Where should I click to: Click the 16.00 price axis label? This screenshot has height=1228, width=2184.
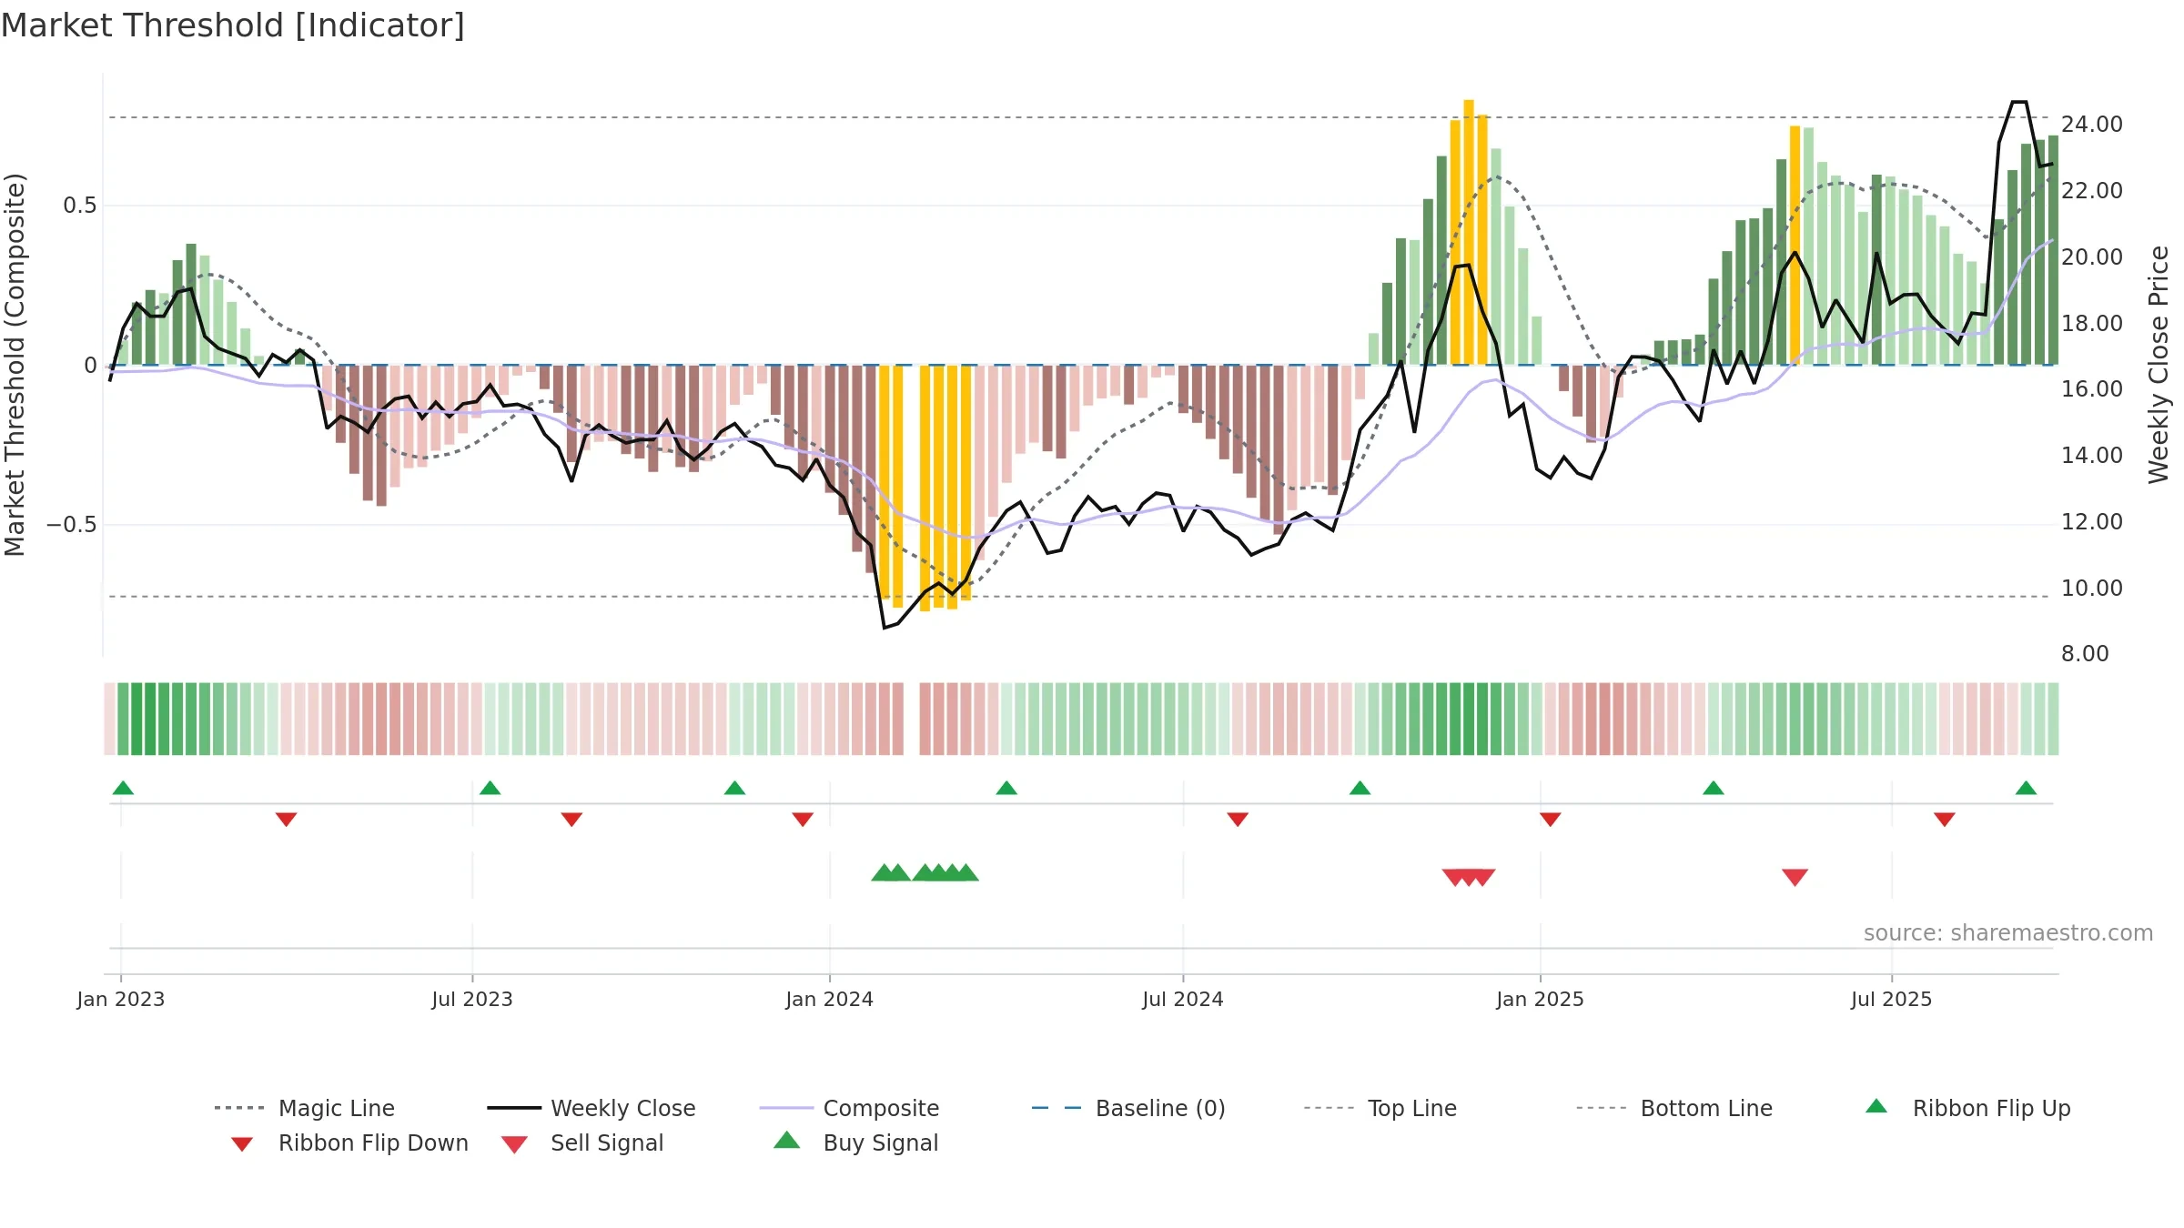tap(2092, 388)
